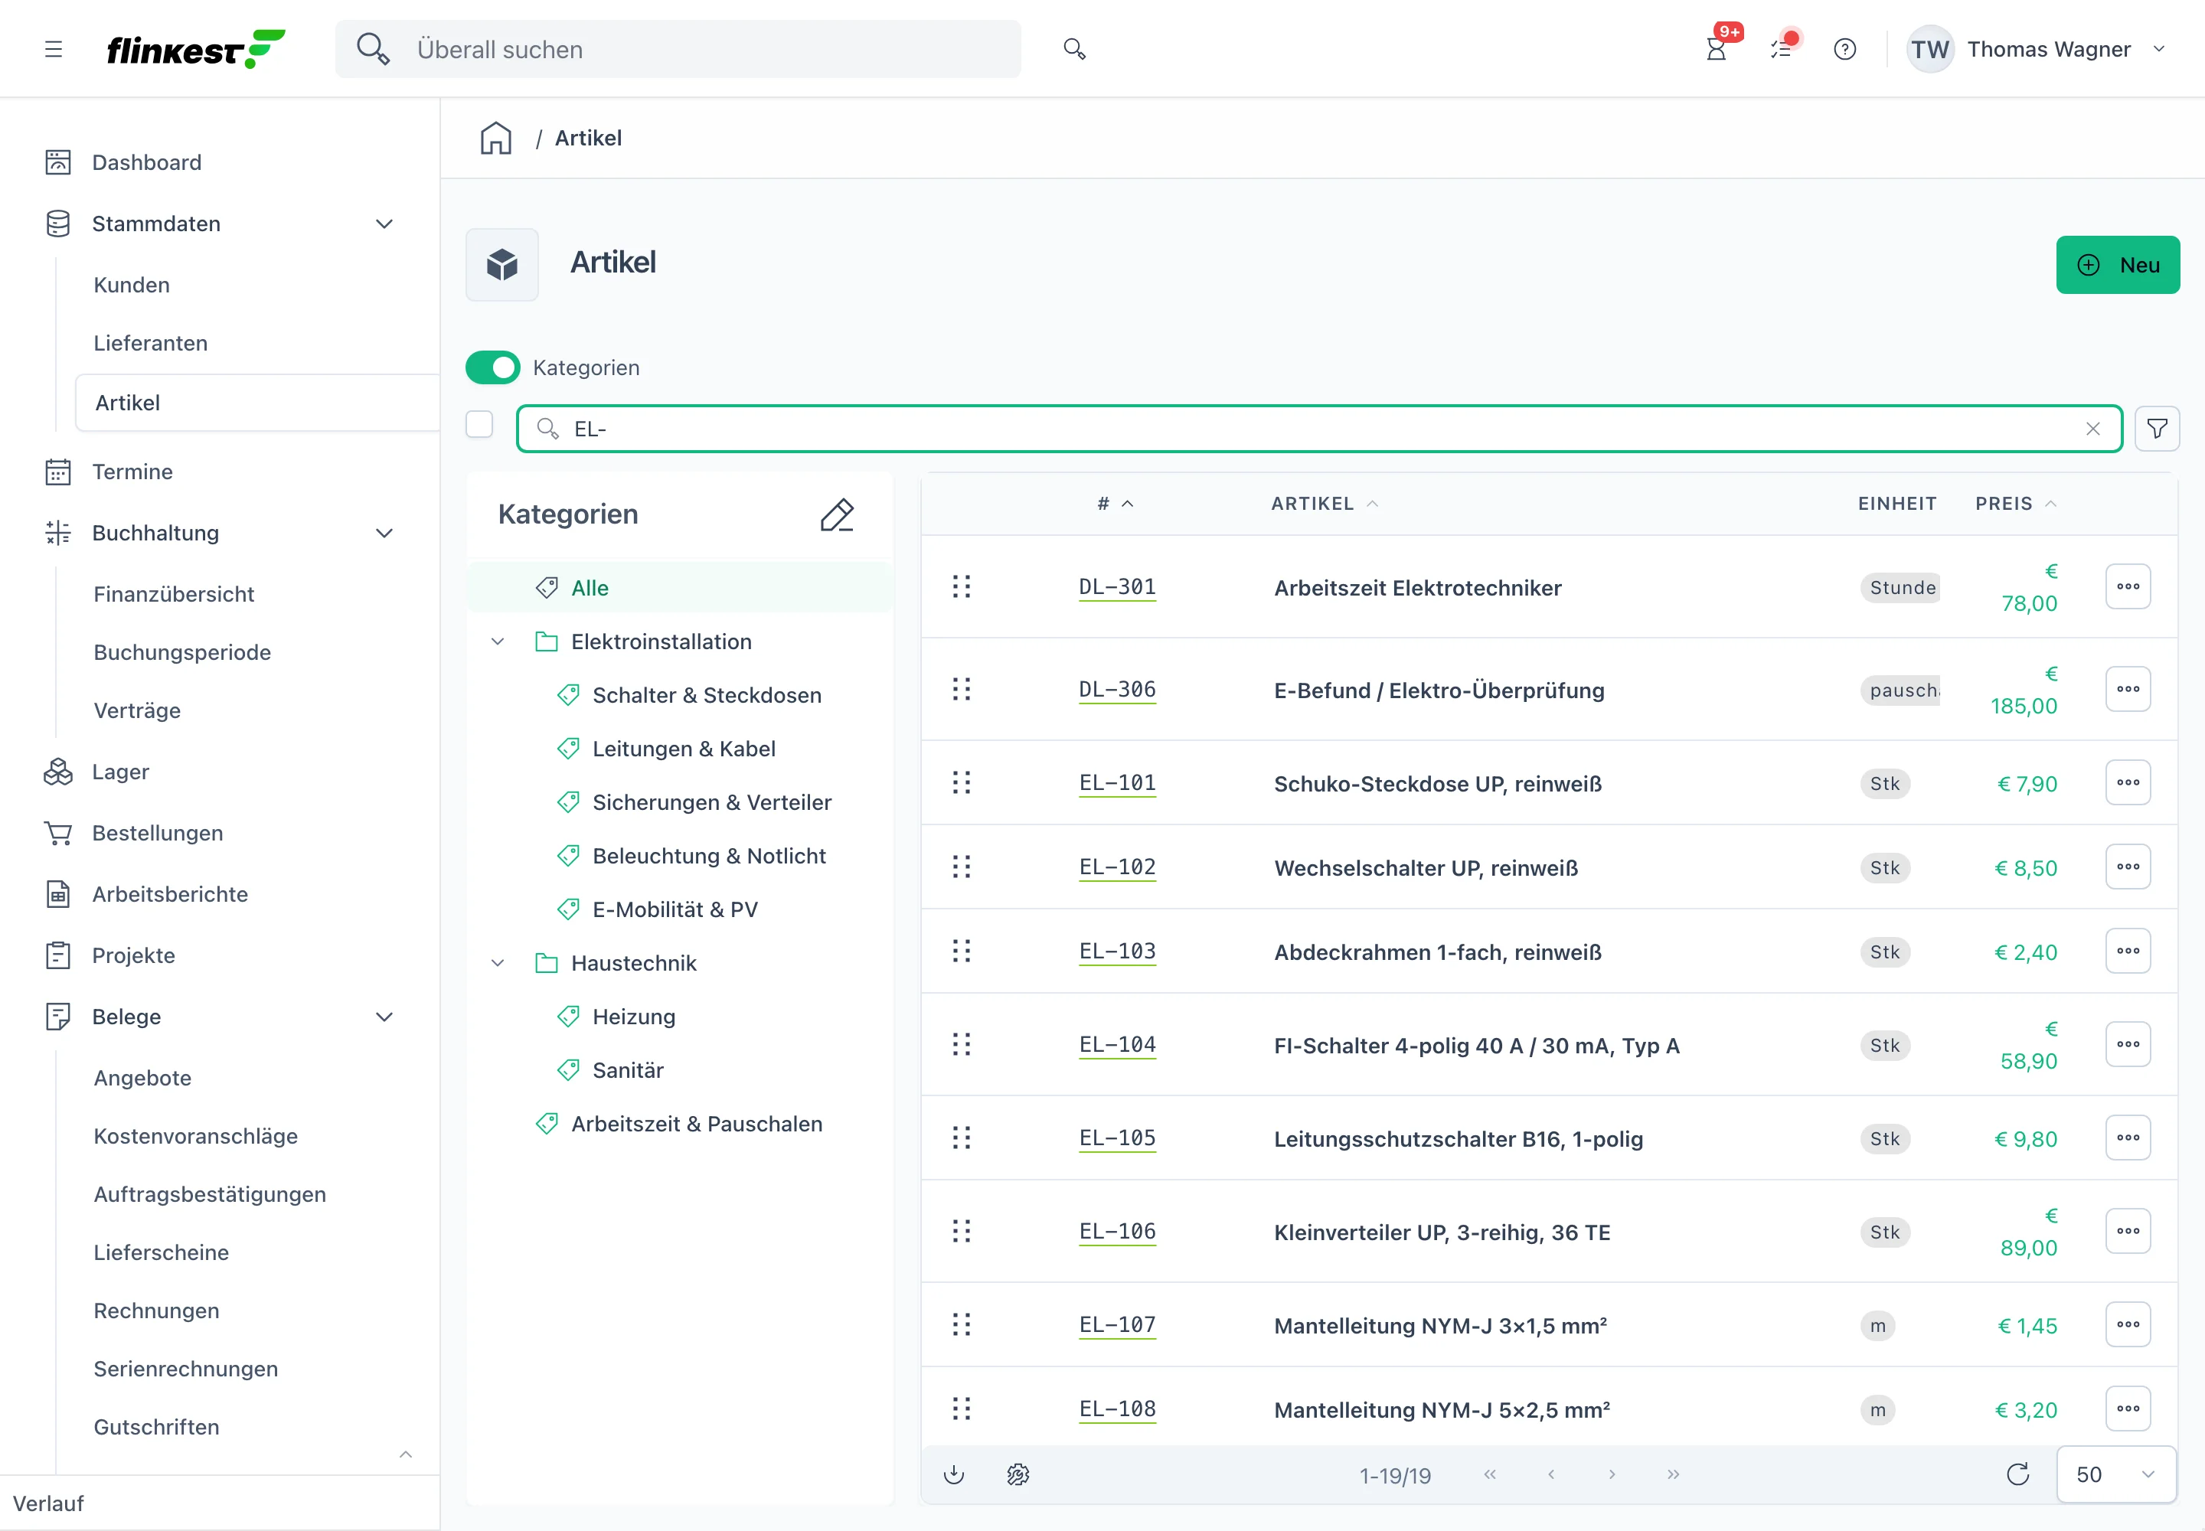Collapse the Stammdaten section
This screenshot has height=1531, width=2205.
click(384, 224)
